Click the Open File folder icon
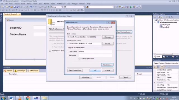 click(11, 7)
